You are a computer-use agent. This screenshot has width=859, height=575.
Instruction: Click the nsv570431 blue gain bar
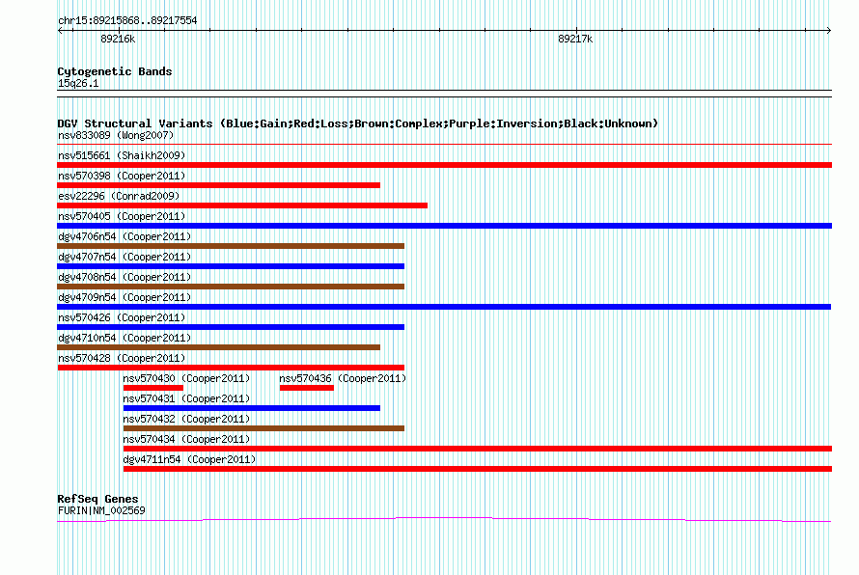(252, 408)
